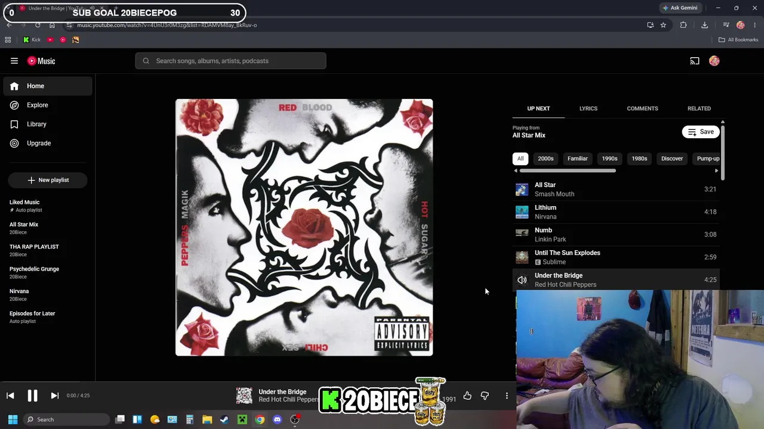Screen dimensions: 764x429
Task: Go to the YouTube Music logo home
Action: 41,61
